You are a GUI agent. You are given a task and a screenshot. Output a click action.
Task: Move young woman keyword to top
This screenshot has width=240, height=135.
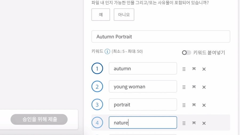[194, 87]
